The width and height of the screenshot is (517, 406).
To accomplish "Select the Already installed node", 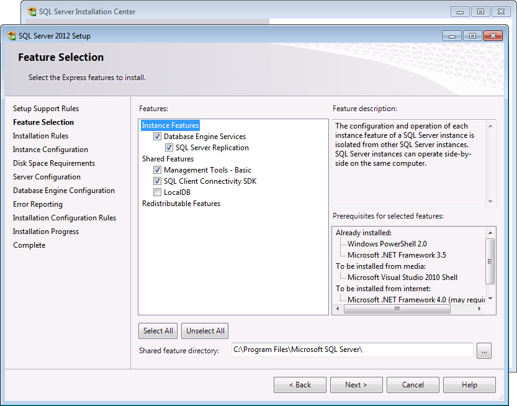I will (364, 233).
